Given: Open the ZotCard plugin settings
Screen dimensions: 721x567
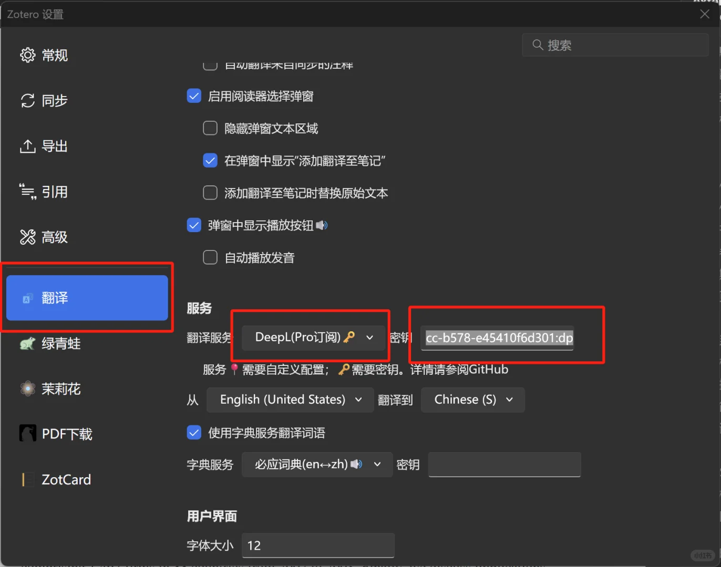Looking at the screenshot, I should point(65,479).
